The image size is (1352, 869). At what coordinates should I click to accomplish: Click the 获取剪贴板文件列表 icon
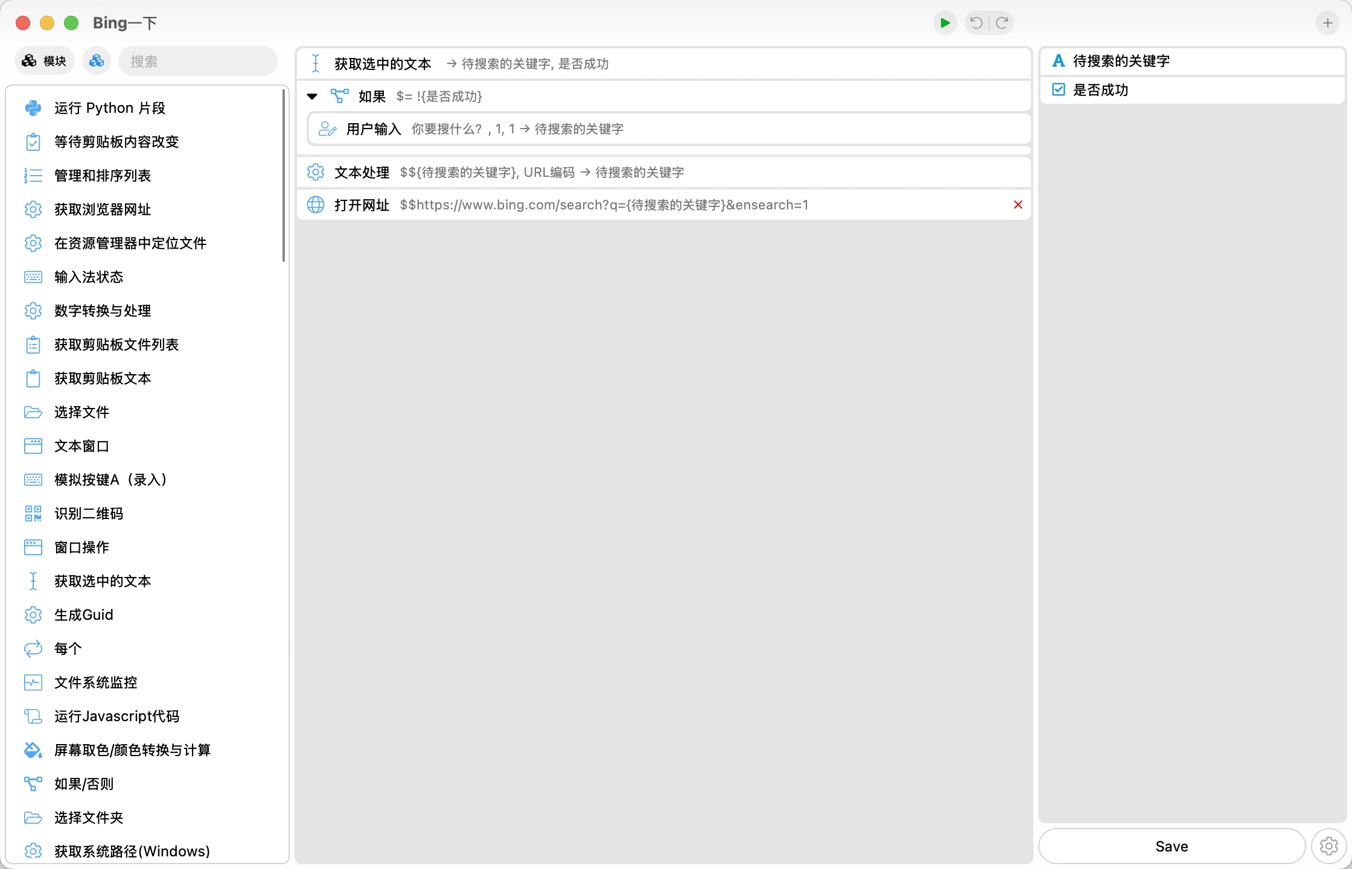[33, 345]
